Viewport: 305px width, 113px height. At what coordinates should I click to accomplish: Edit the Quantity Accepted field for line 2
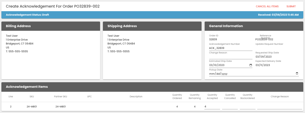point(212,107)
